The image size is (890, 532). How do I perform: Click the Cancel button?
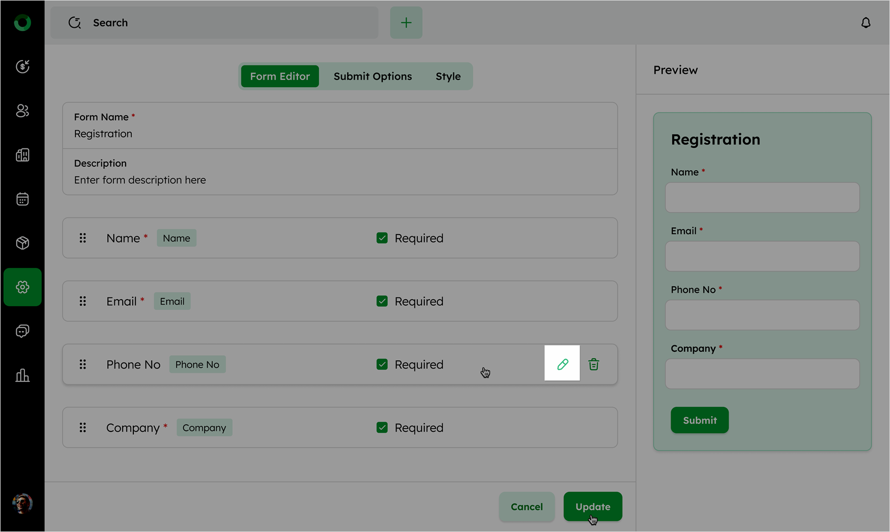pyautogui.click(x=526, y=506)
